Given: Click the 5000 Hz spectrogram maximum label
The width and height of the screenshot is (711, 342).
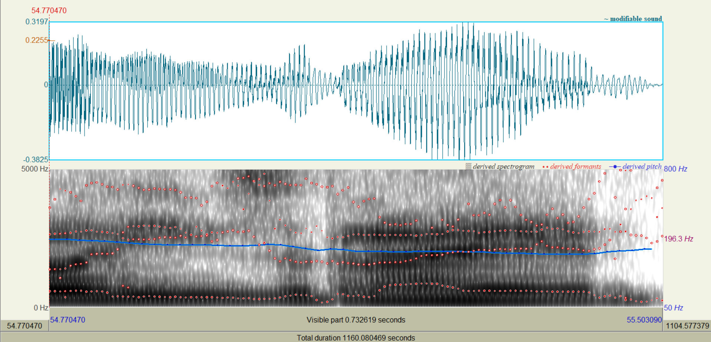Looking at the screenshot, I should [34, 169].
